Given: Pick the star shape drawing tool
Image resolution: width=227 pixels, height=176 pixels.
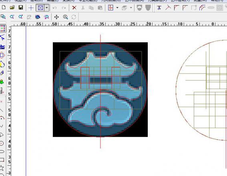Looking at the screenshot, I should pos(2,168).
